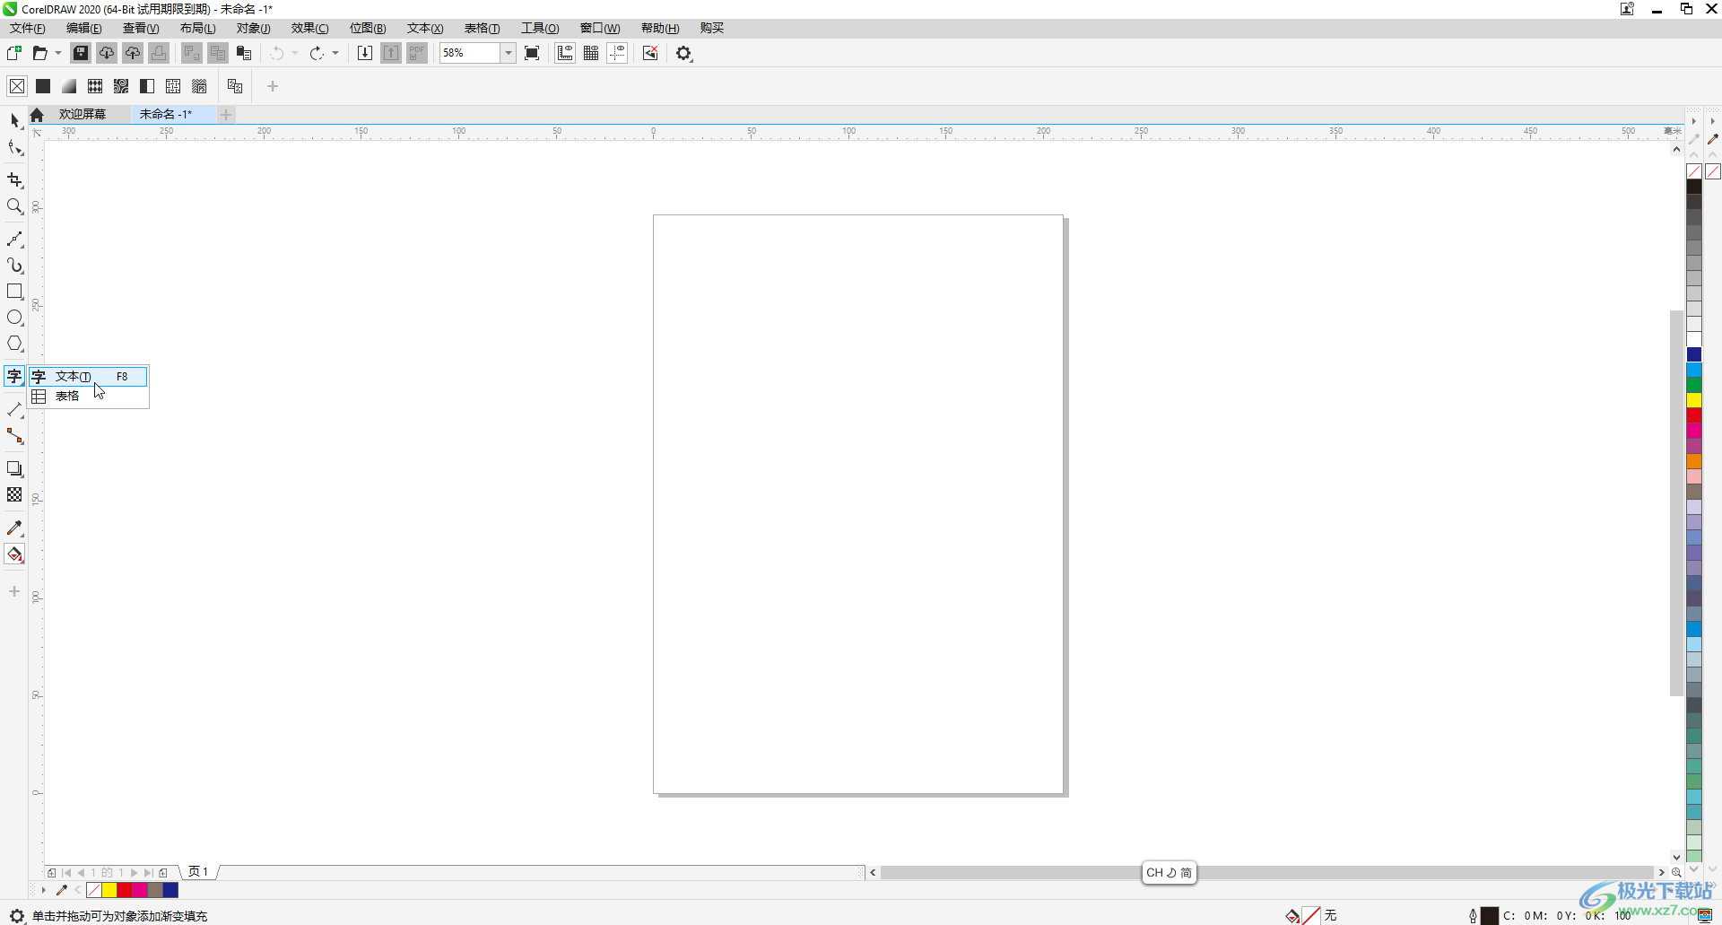Viewport: 1722px width, 925px height.
Task: Select the Crop tool
Action: tap(14, 180)
